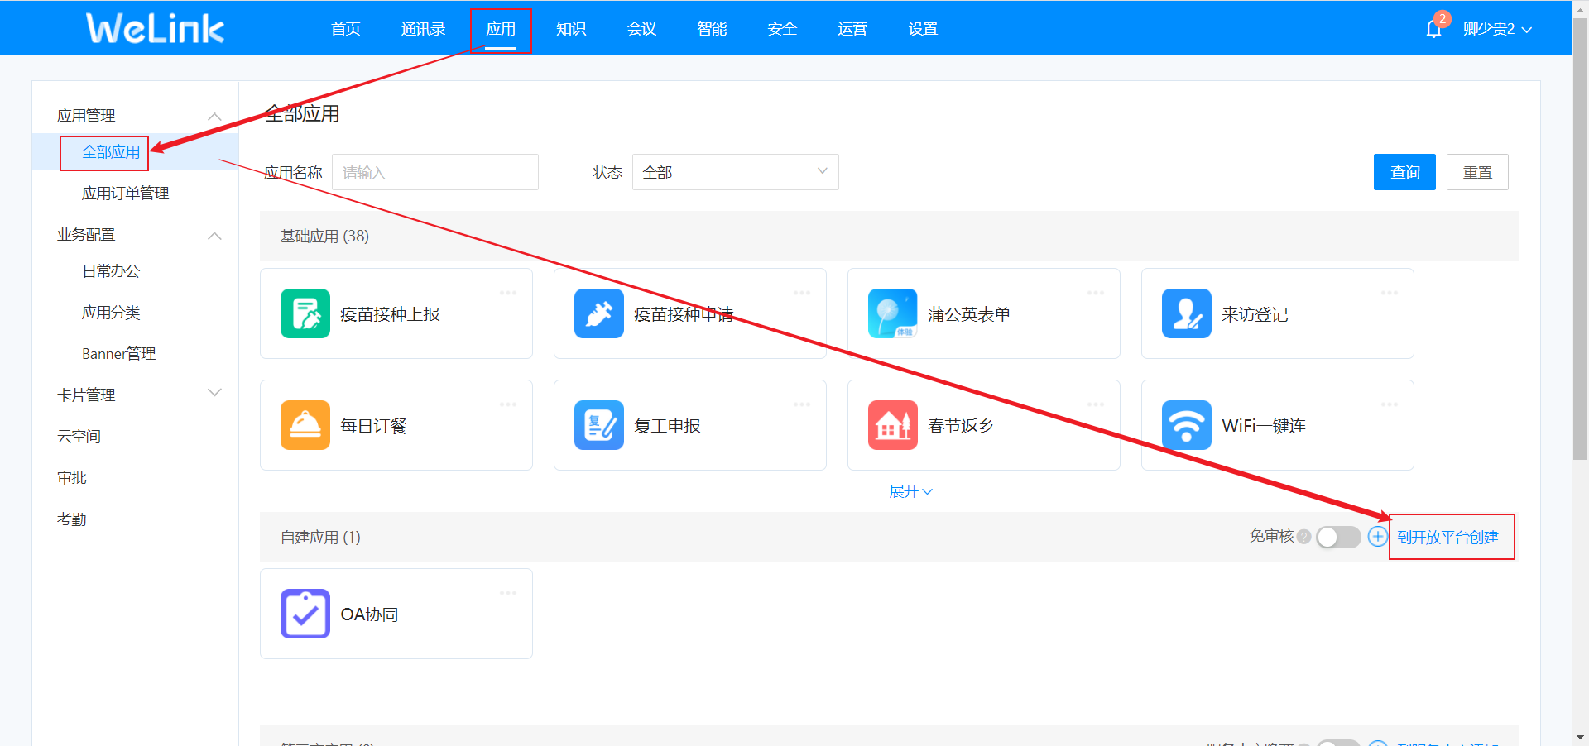Click the 疫苗接种上报 app icon
The image size is (1589, 746).
[x=305, y=313]
